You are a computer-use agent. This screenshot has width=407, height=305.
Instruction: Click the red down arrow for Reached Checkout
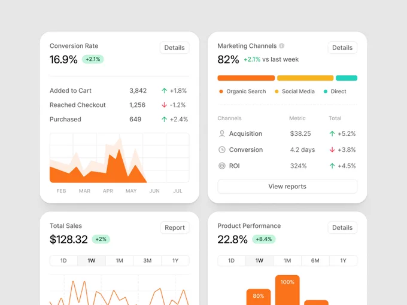click(x=165, y=105)
